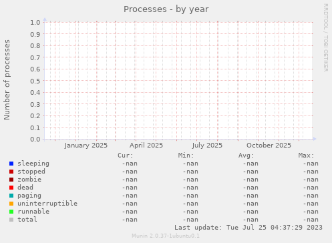This screenshot has height=243, width=332.
Task: Click the dark red zombie legend swatch
Action: coord(11,180)
